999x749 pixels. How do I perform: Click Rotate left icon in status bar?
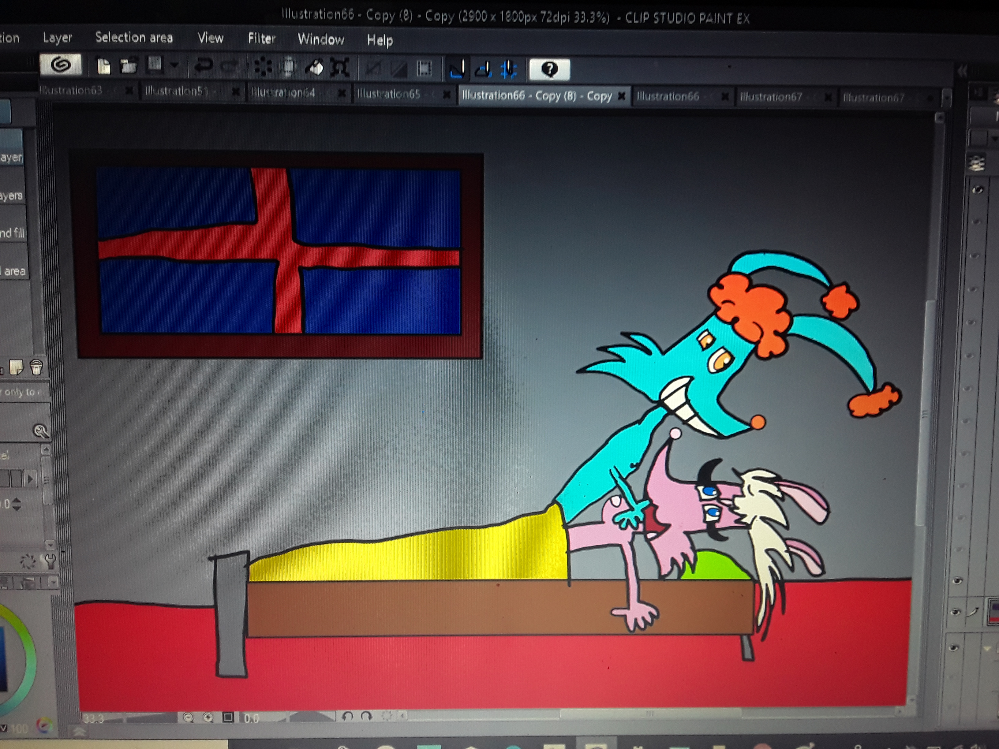(347, 716)
